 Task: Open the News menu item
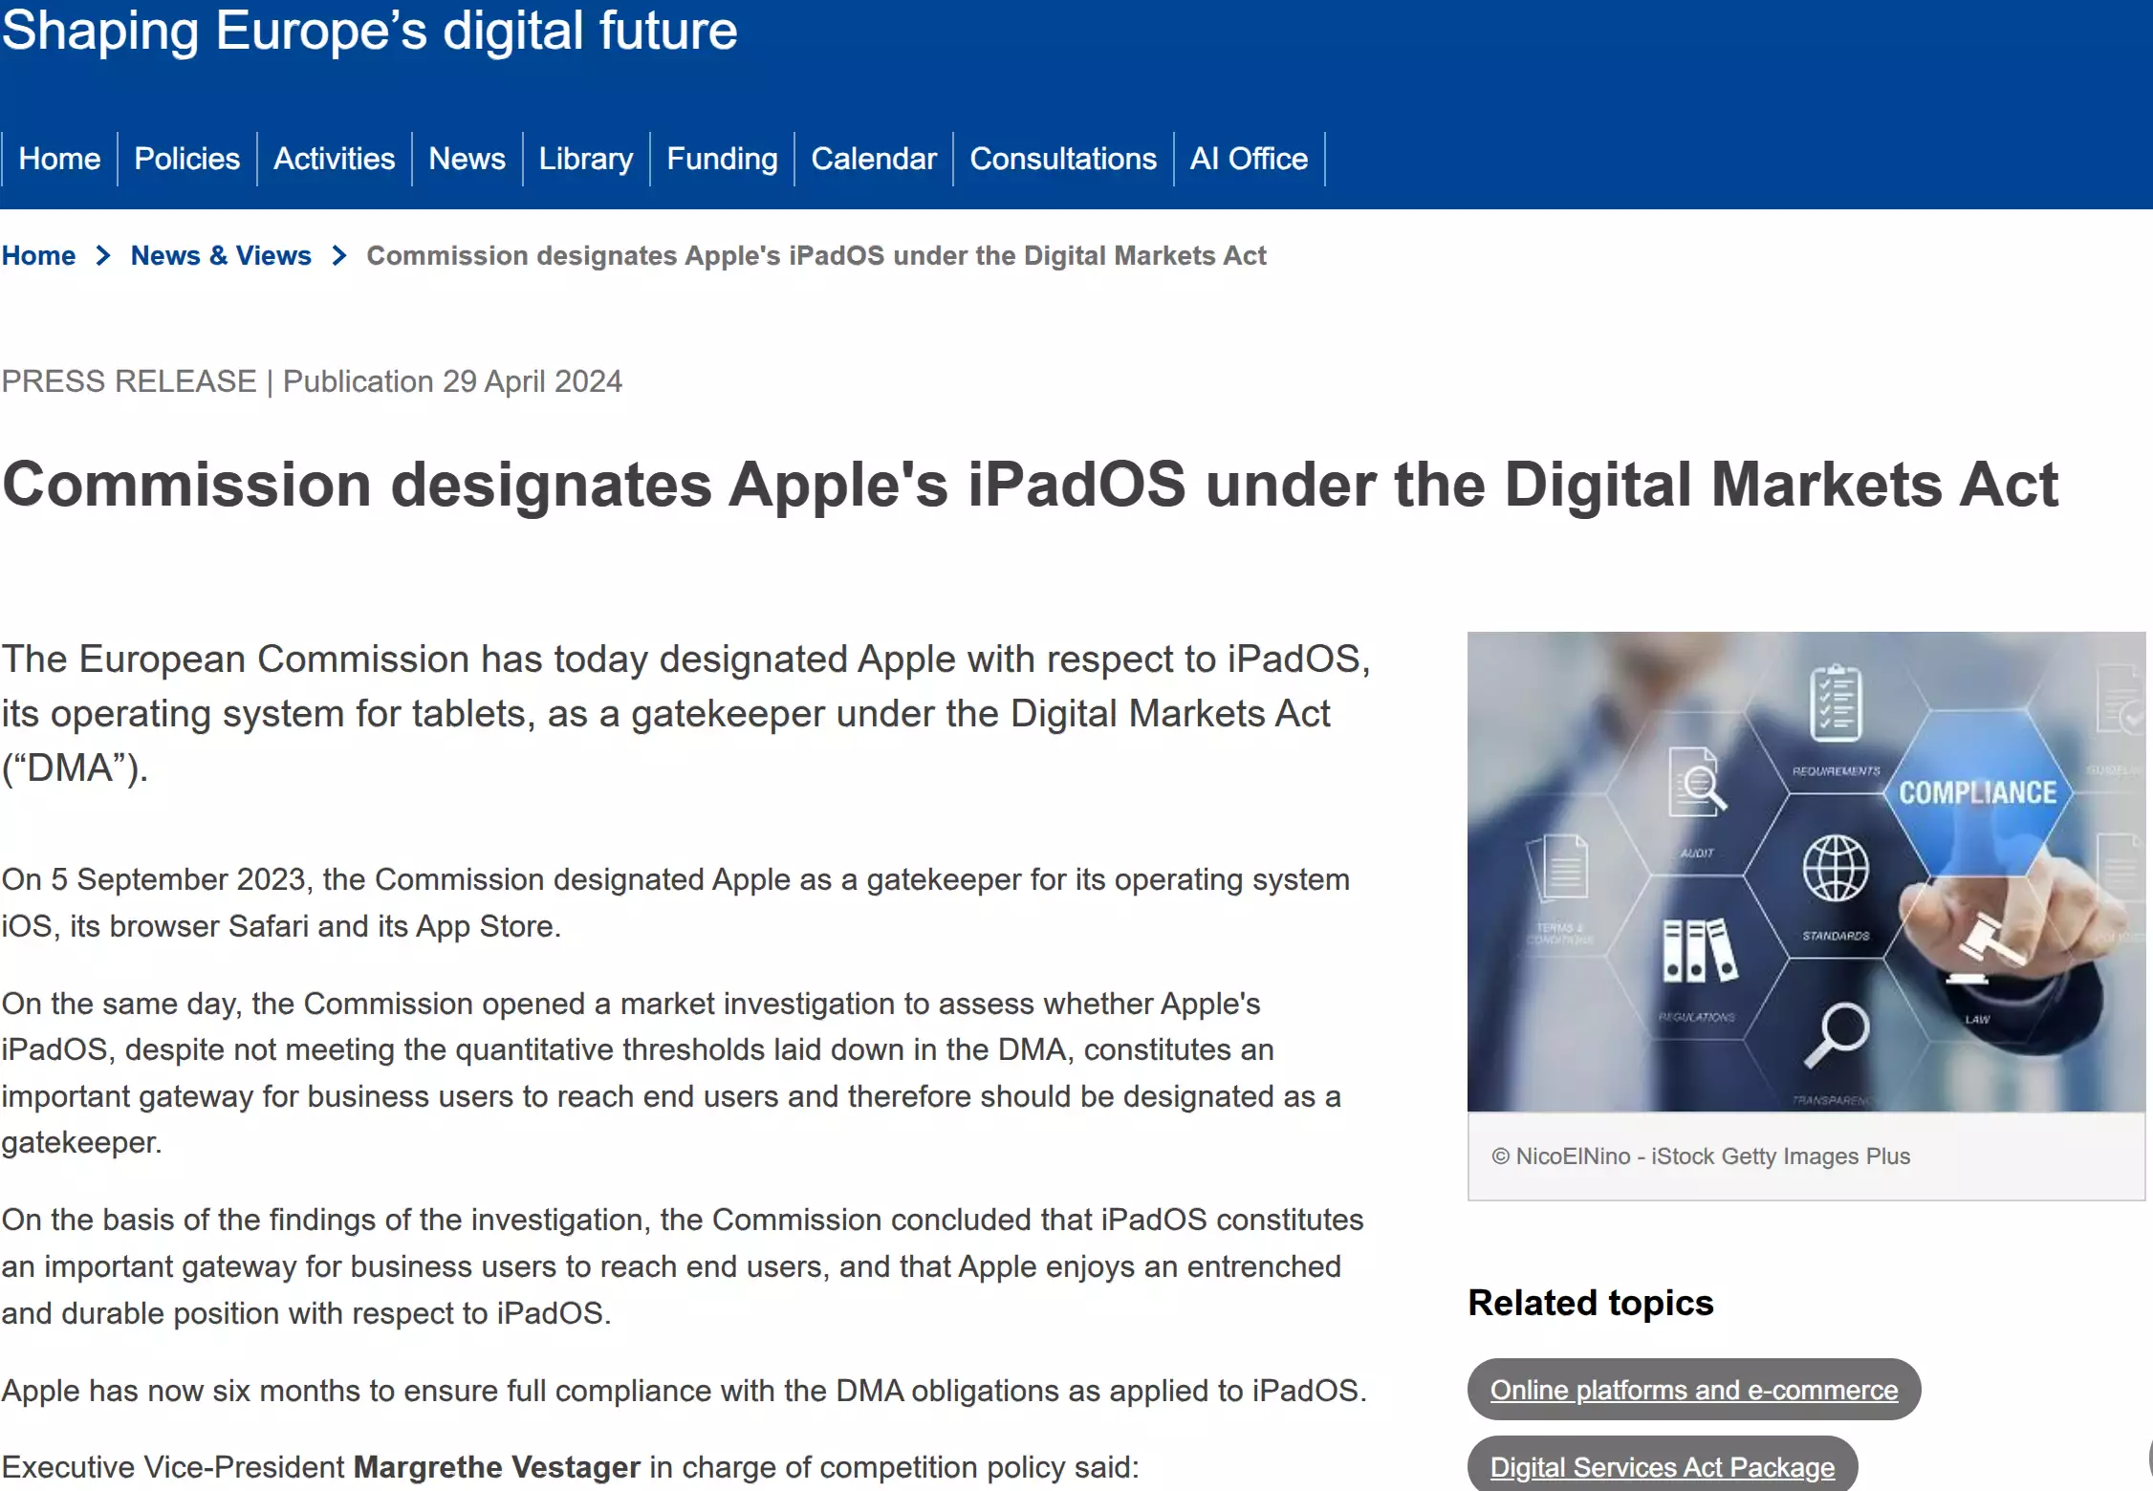point(468,159)
